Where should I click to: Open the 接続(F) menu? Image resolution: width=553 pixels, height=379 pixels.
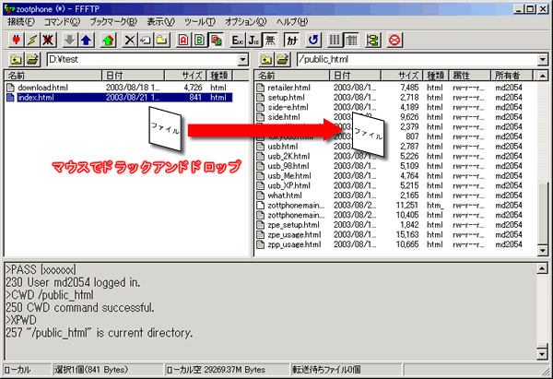pos(22,21)
